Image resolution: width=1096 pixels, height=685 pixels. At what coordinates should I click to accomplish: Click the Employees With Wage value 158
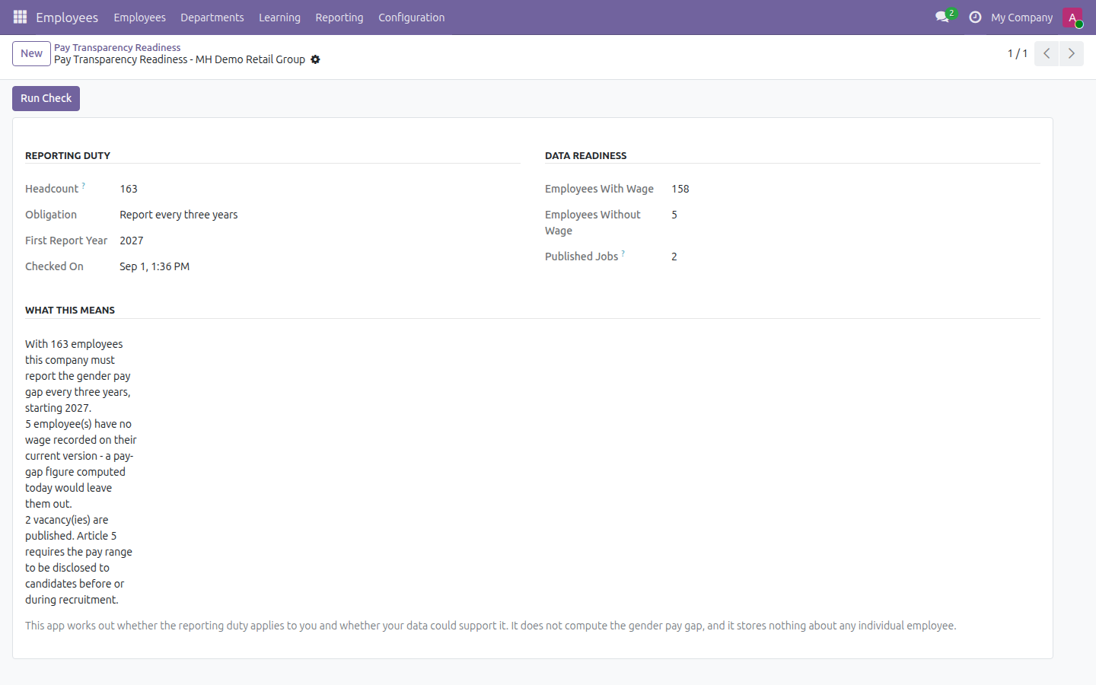[x=680, y=189]
